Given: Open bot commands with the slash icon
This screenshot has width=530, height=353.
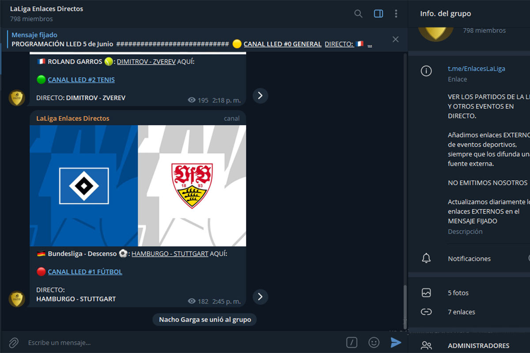Looking at the screenshot, I should (352, 342).
